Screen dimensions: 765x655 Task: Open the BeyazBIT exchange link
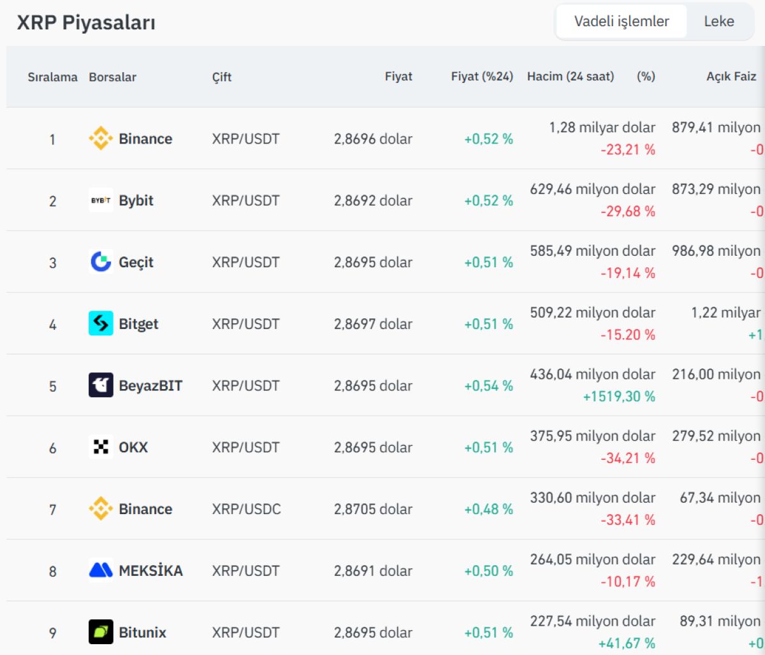150,385
